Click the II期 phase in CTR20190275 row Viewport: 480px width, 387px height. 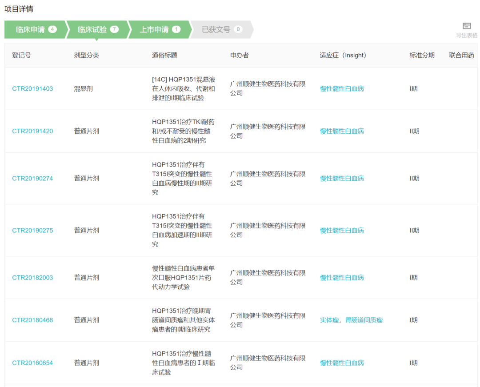point(415,230)
